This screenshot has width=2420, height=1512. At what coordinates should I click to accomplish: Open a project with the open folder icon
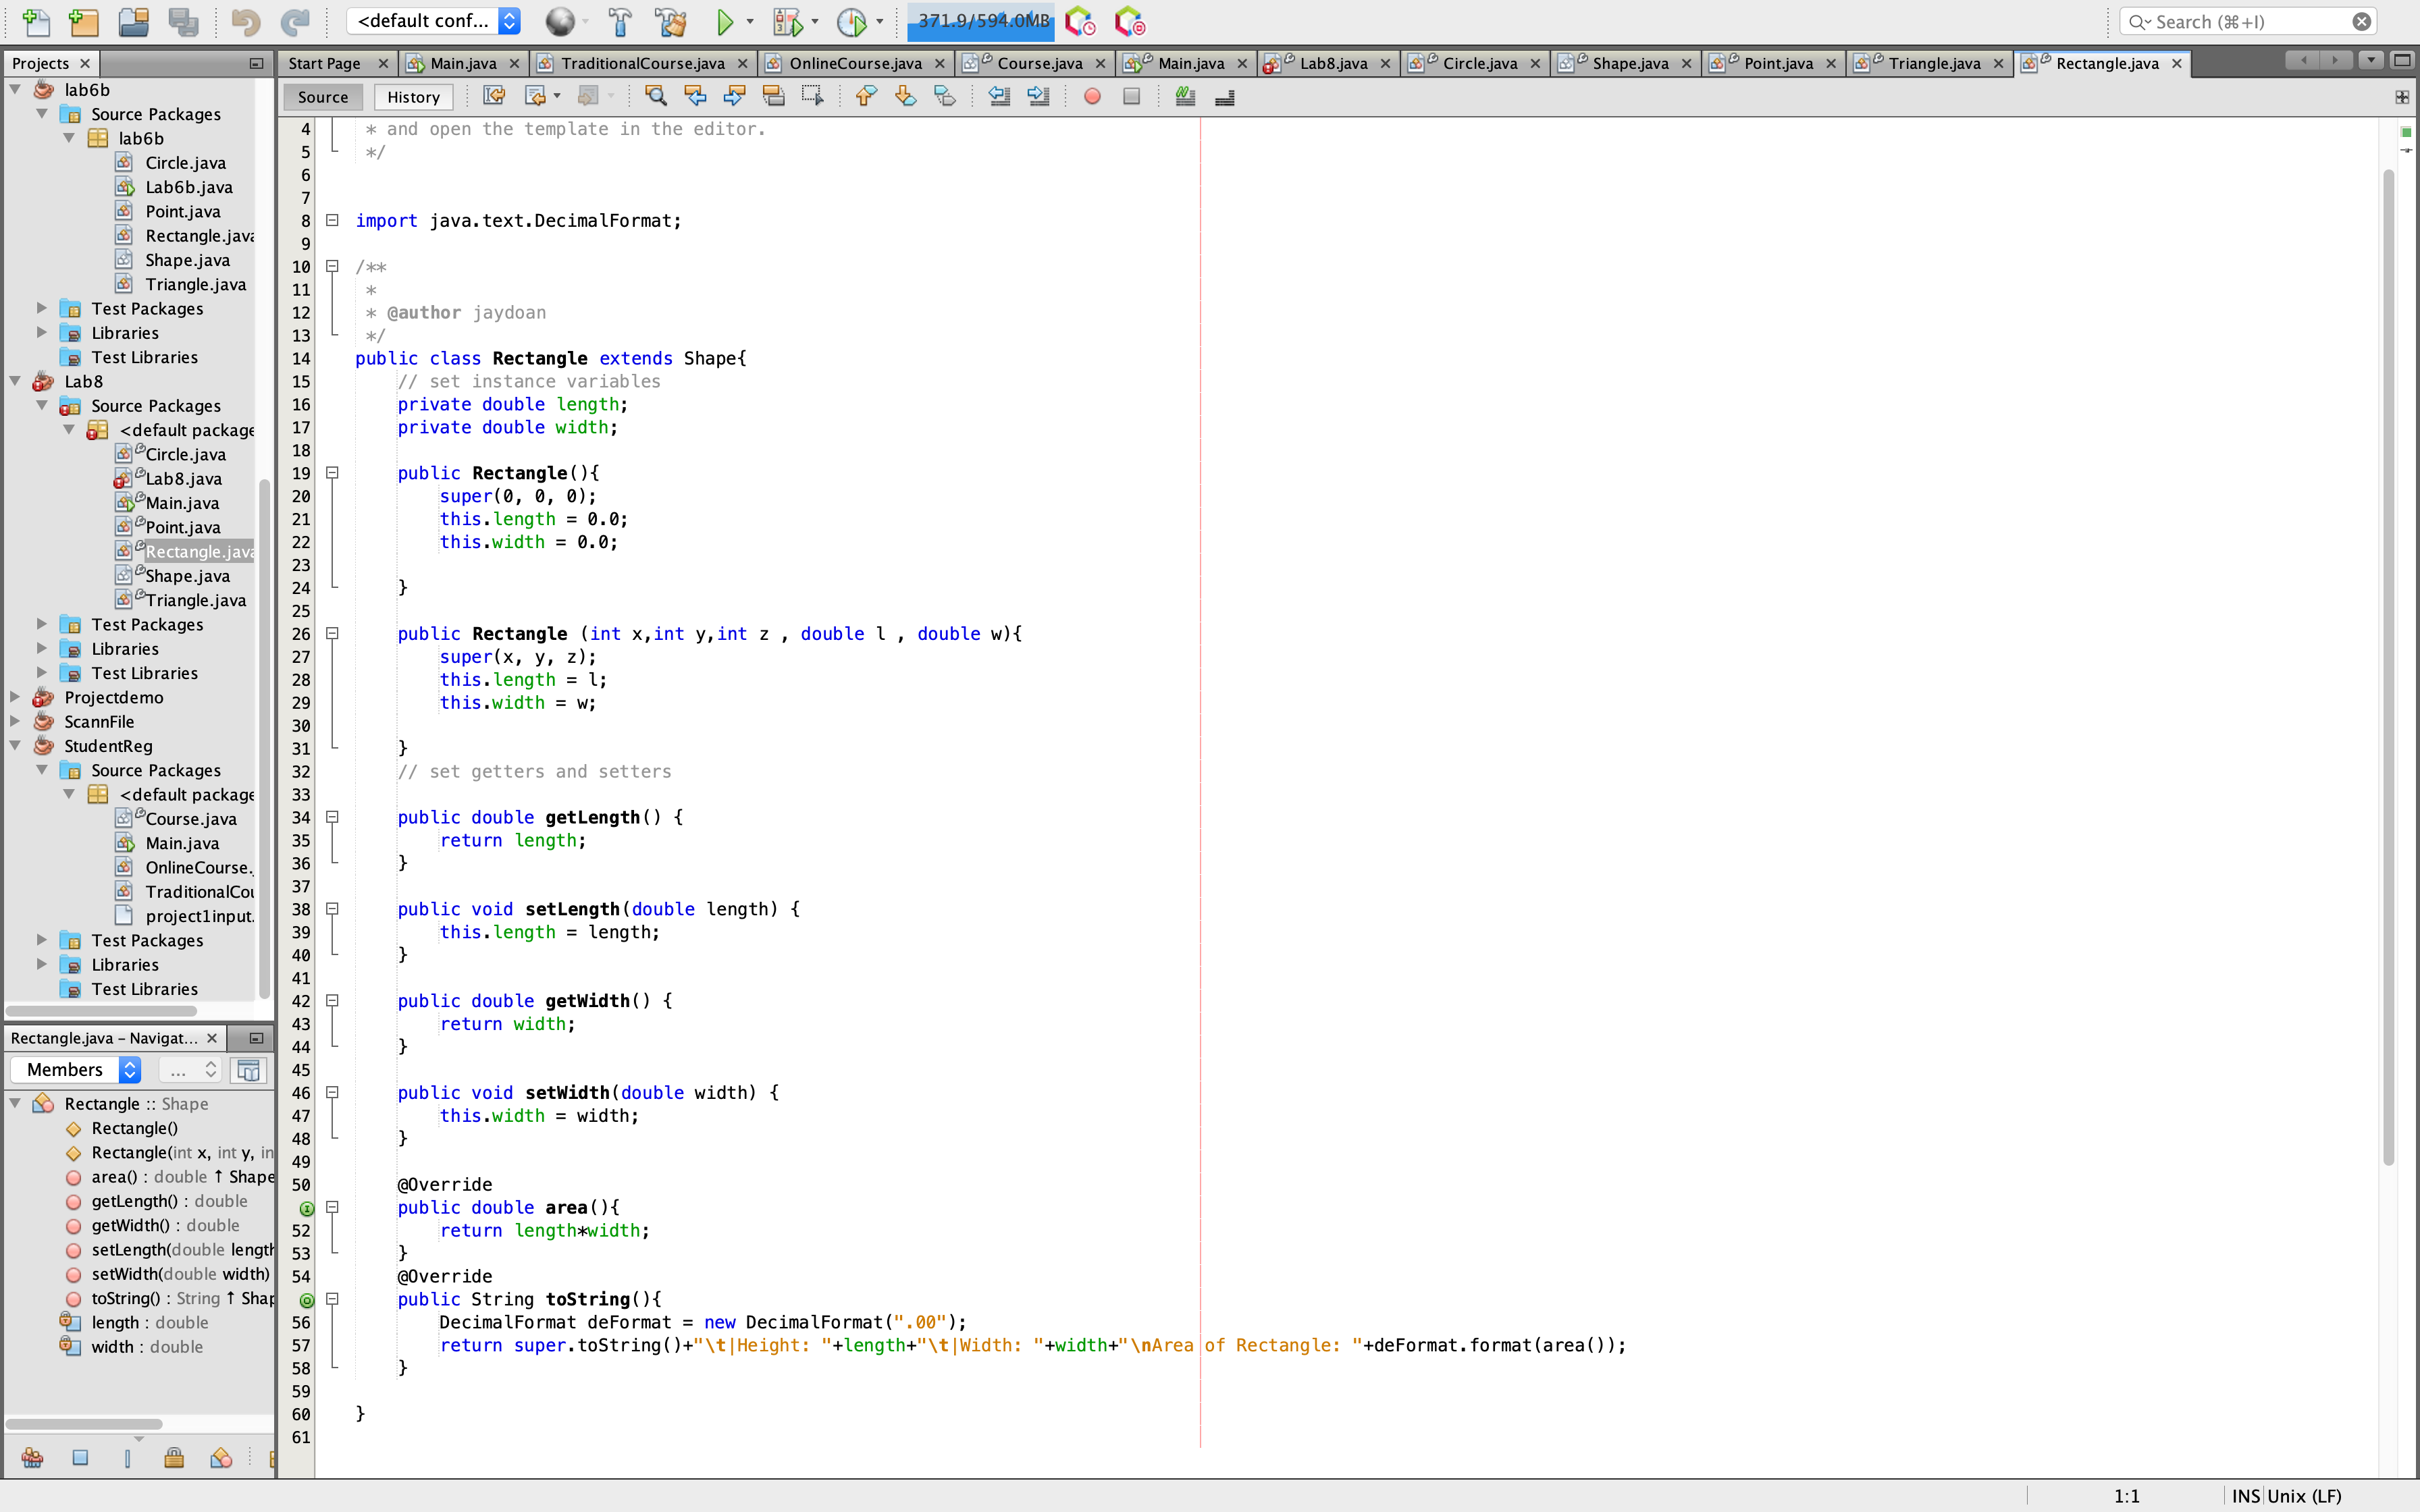pyautogui.click(x=133, y=21)
